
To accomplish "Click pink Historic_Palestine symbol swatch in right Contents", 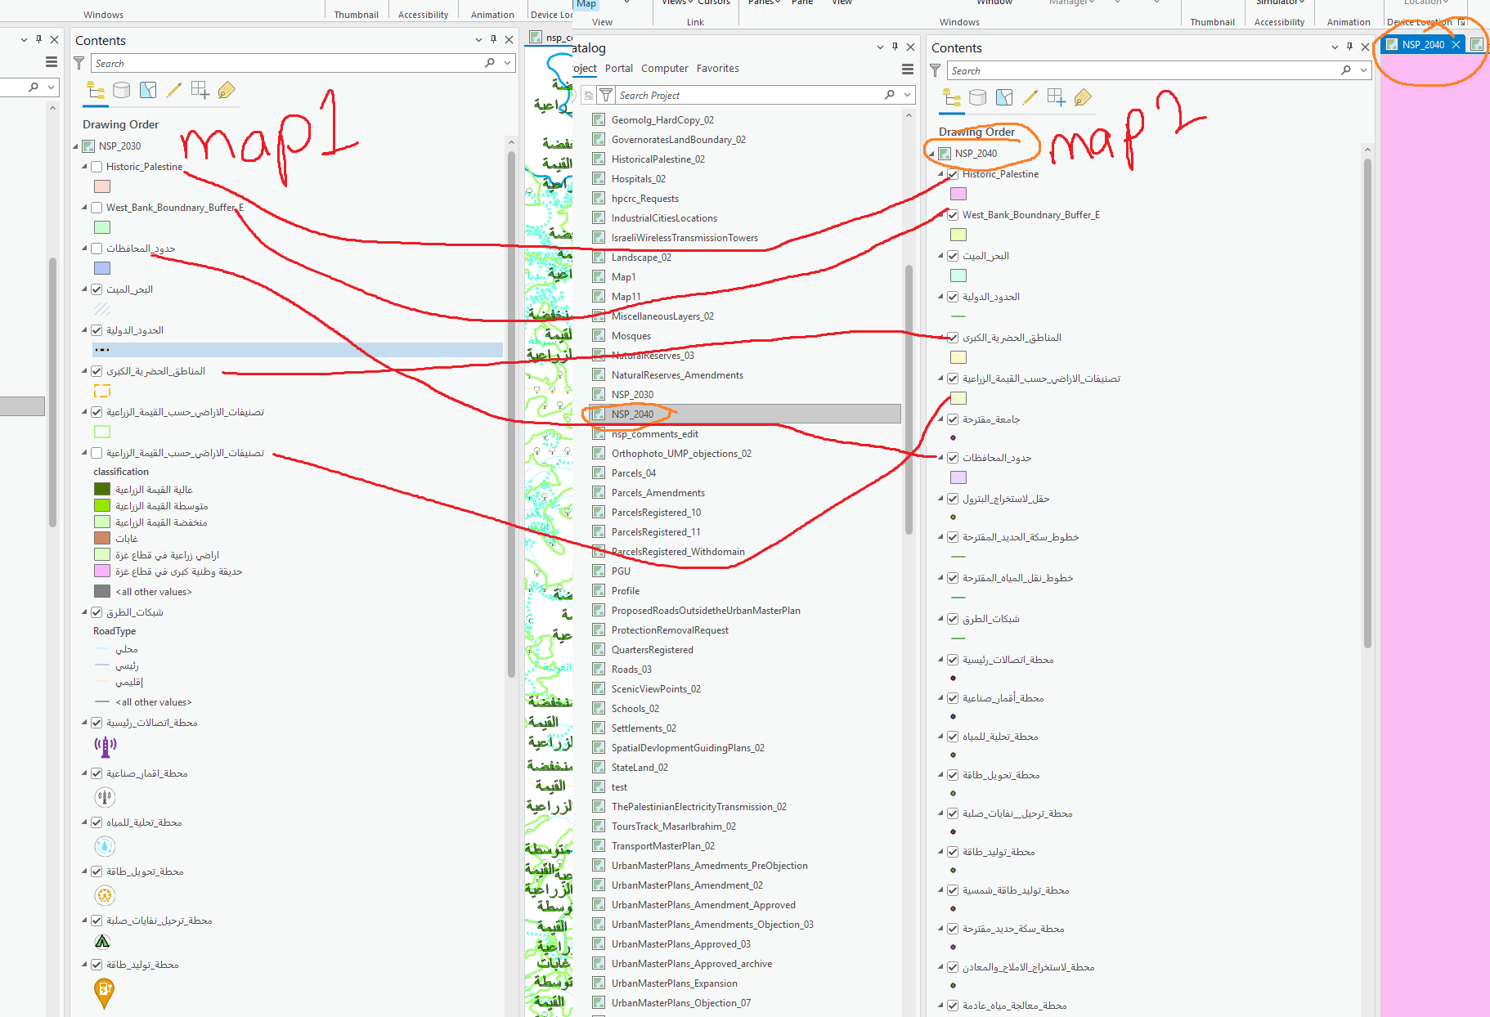I will click(x=958, y=194).
